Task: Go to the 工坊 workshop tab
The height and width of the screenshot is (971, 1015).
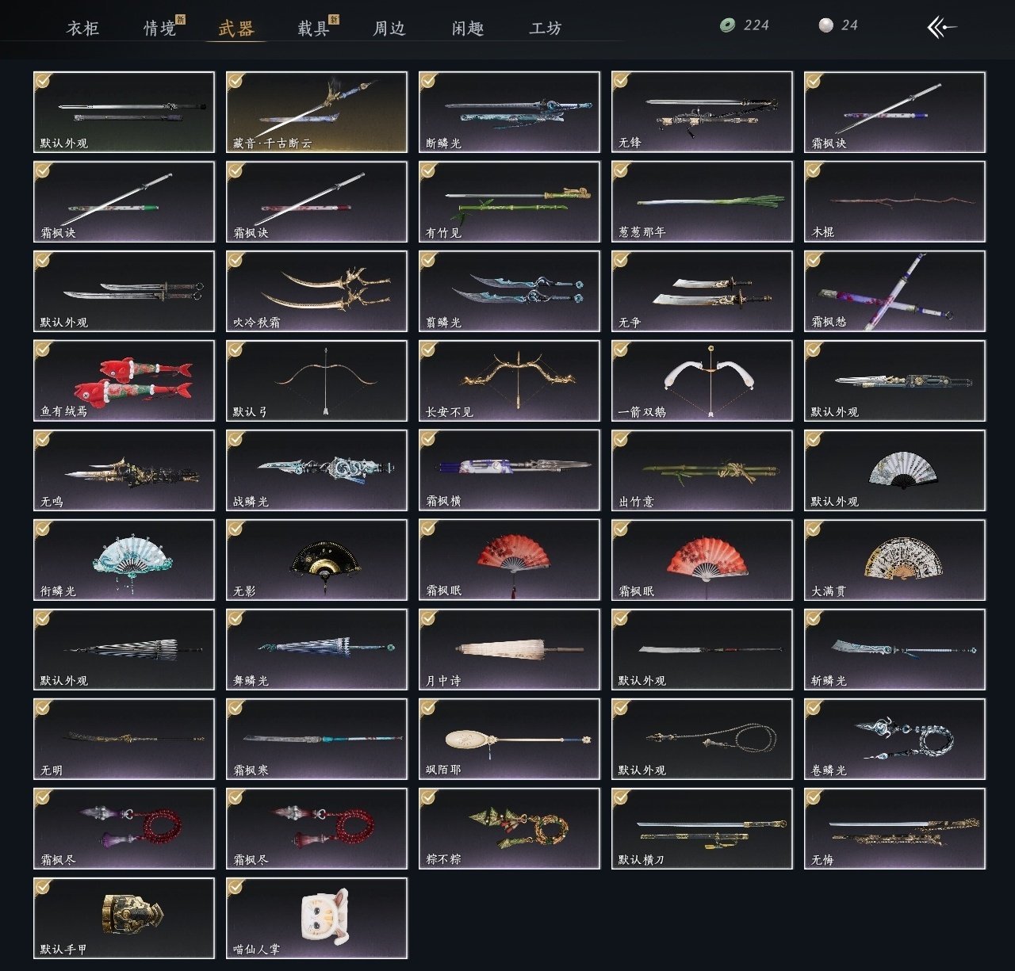Action: coord(546,29)
